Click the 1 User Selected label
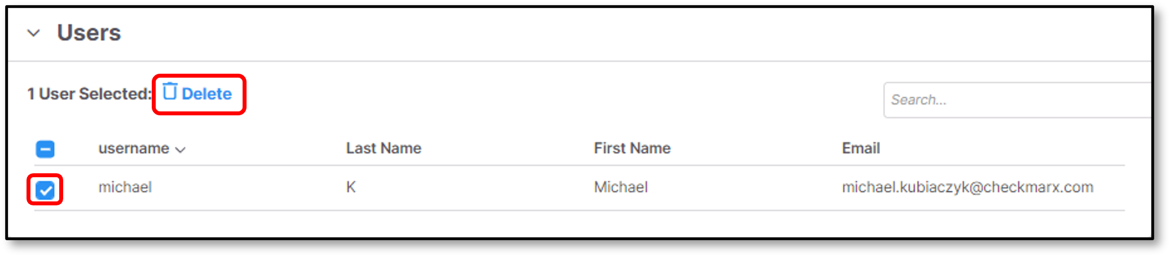This screenshot has height=256, width=1170. [x=89, y=94]
